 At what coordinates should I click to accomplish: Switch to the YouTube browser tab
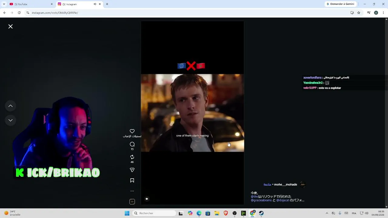(x=30, y=4)
